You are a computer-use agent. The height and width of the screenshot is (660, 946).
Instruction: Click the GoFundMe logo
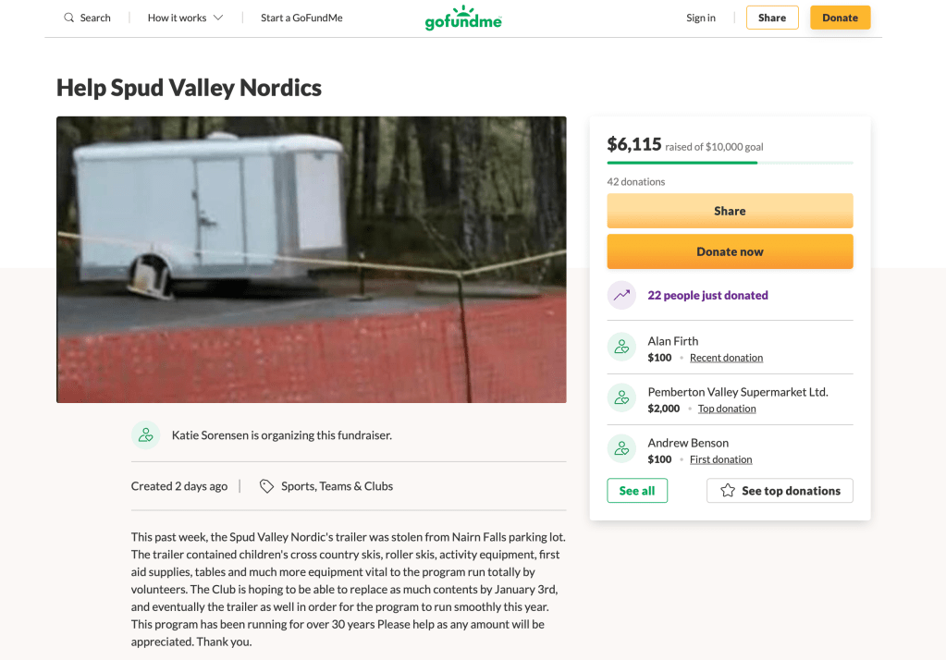(463, 19)
